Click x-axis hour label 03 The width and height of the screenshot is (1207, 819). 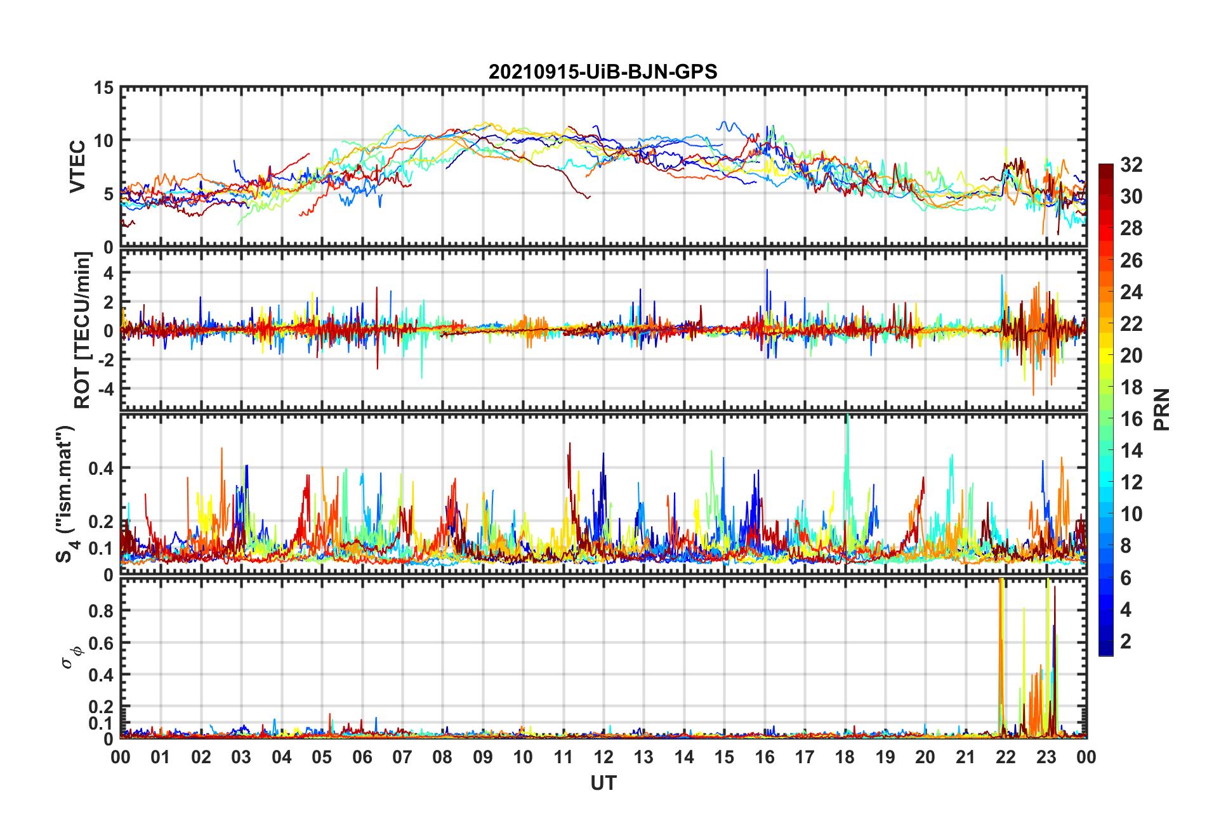coord(241,757)
